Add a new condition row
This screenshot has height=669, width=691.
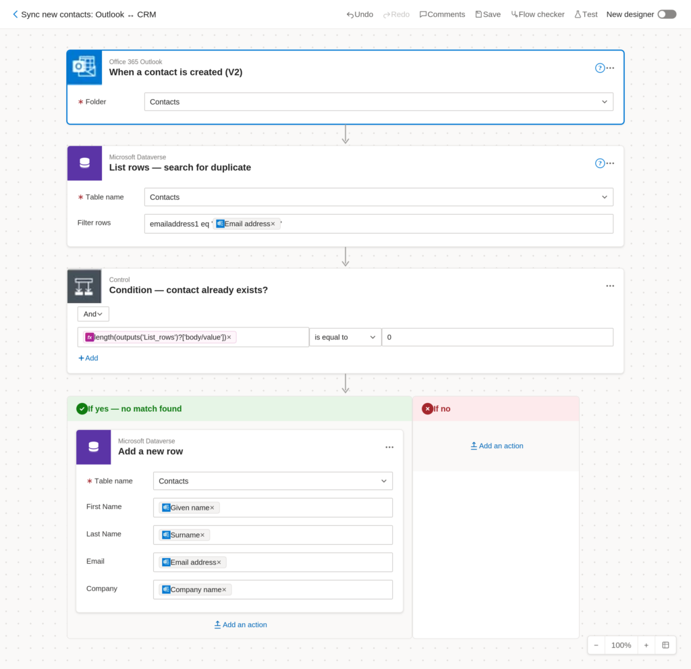[x=88, y=358]
